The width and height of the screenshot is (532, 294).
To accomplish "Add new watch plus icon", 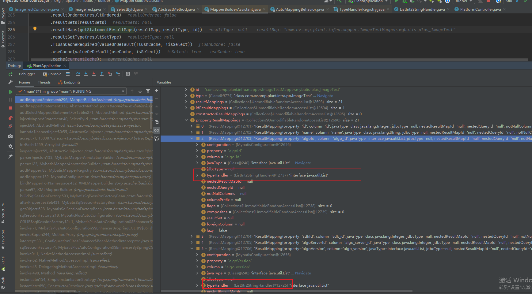I will tap(157, 91).
